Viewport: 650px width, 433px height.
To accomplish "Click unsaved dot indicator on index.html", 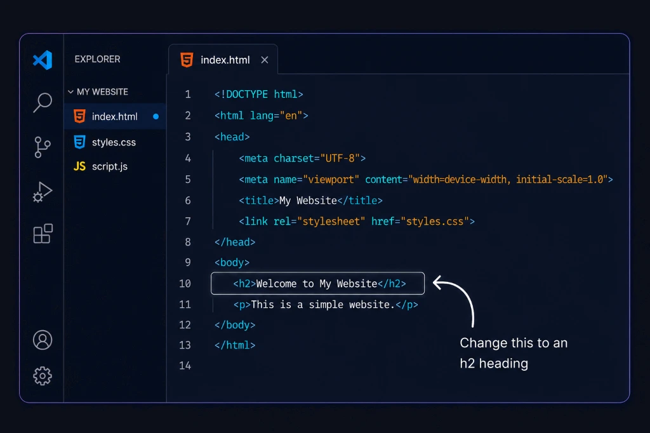I will point(156,117).
